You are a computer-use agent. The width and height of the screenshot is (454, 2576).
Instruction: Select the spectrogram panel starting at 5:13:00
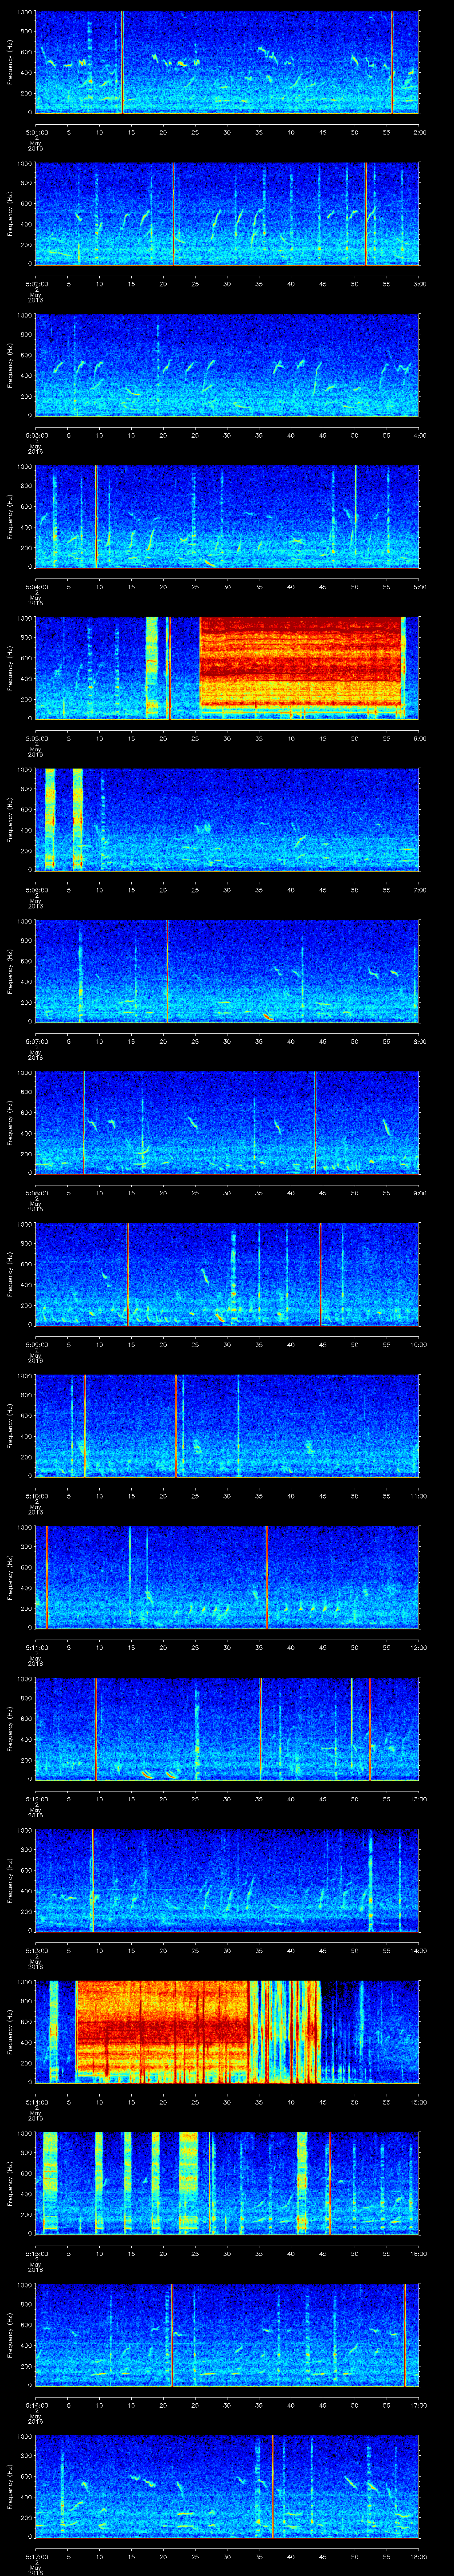pos(227,1880)
